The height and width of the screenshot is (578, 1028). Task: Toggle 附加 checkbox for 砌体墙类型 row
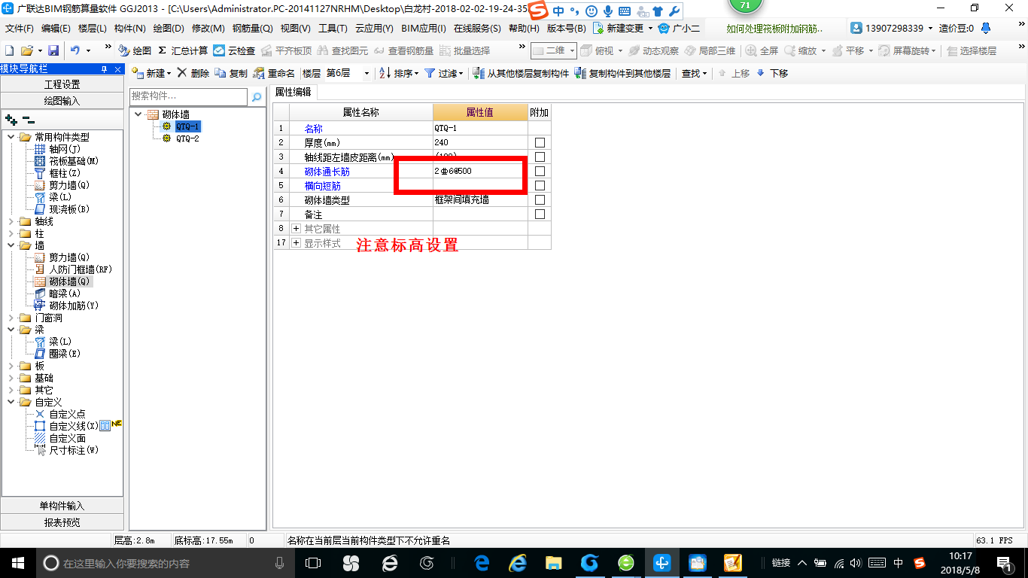pyautogui.click(x=539, y=199)
